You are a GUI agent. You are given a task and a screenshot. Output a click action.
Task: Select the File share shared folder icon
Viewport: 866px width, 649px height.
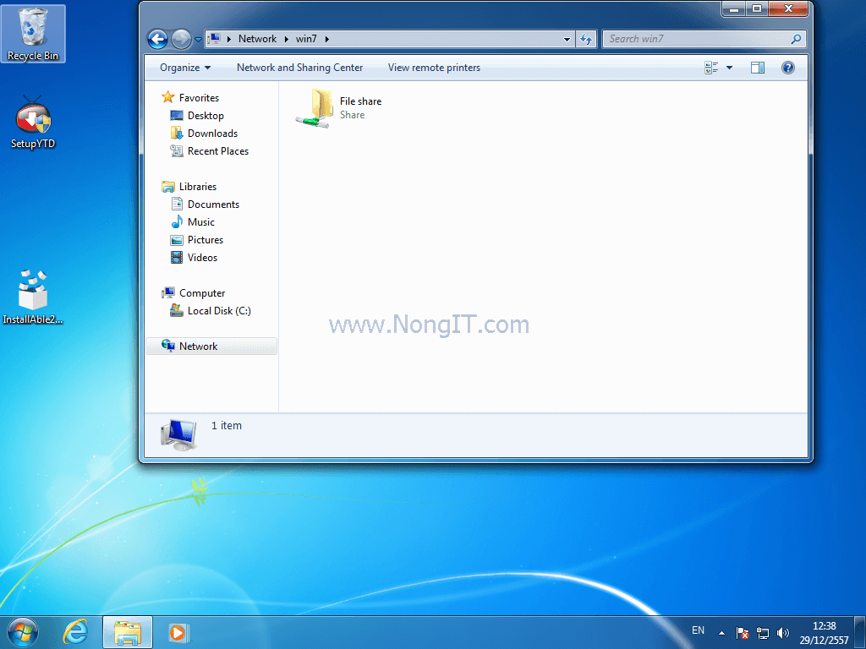tap(315, 107)
